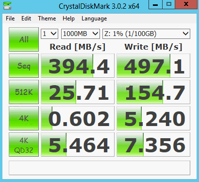This screenshot has width=199, height=182.
Task: Open the Language menu
Action: point(94,18)
